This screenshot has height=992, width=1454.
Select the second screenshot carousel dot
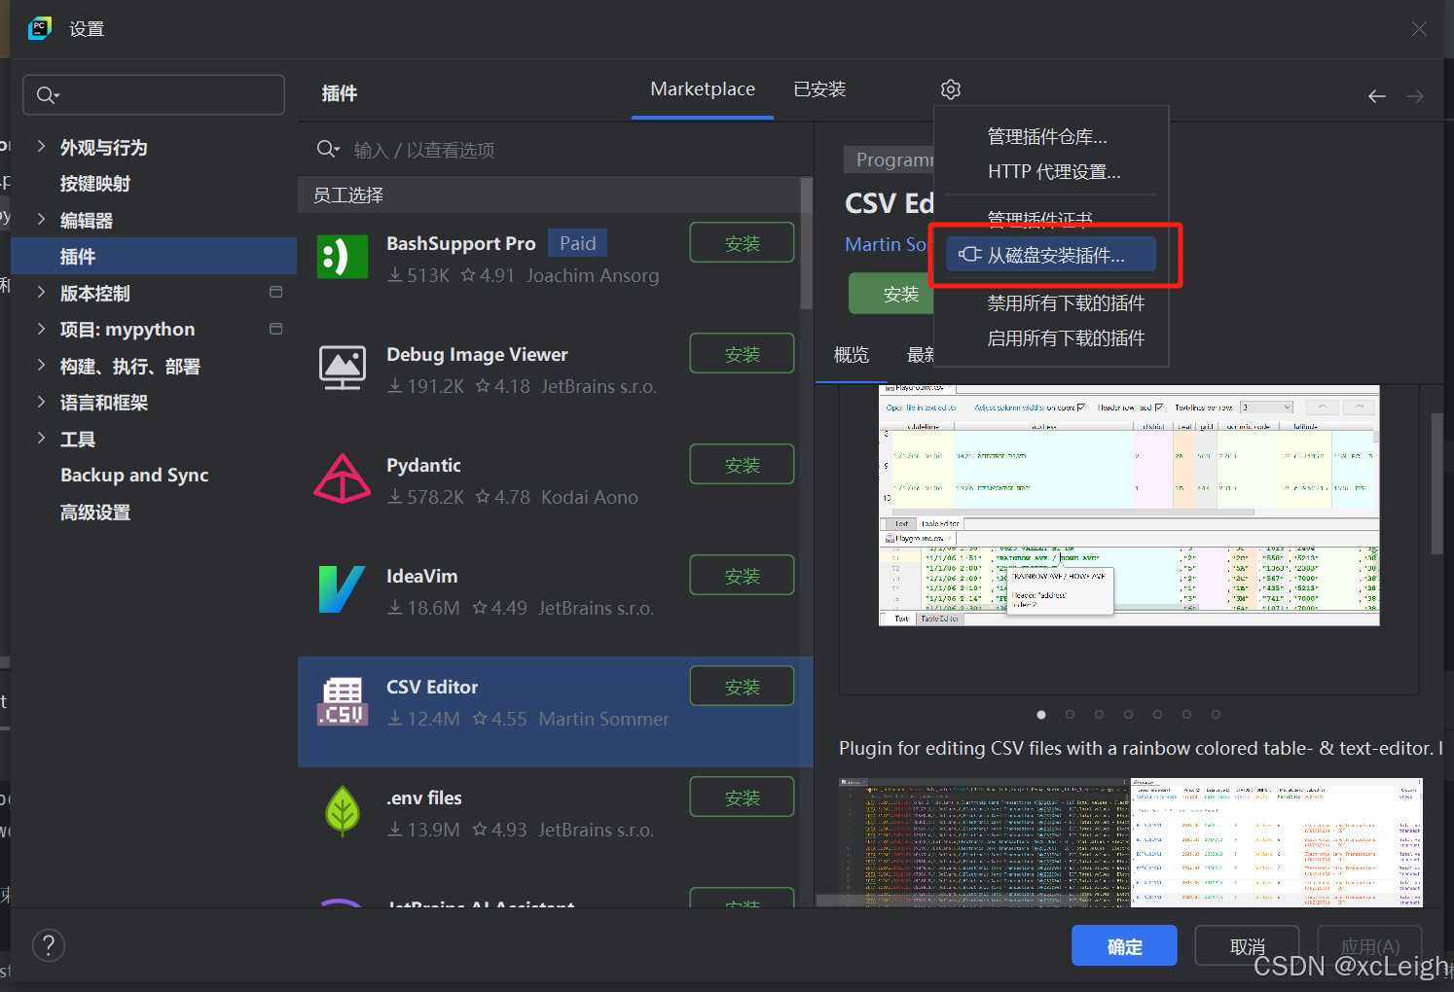(1070, 715)
